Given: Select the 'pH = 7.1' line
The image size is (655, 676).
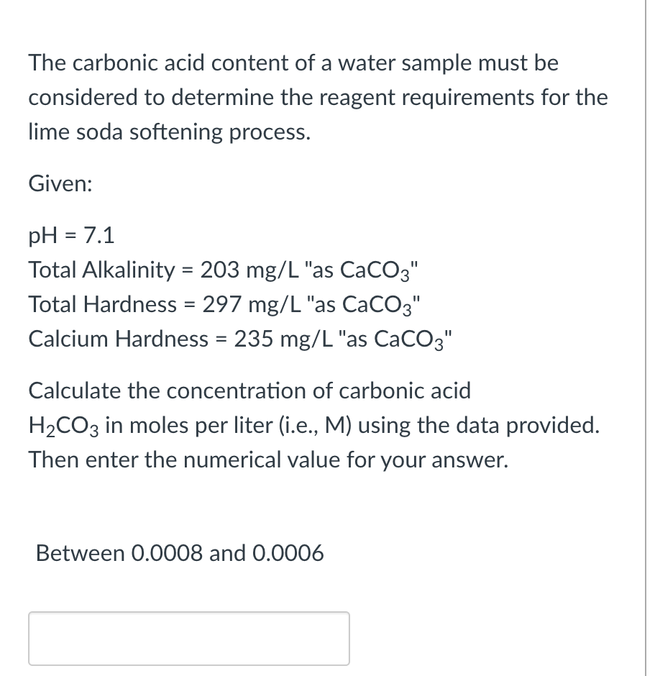Looking at the screenshot, I should (71, 235).
